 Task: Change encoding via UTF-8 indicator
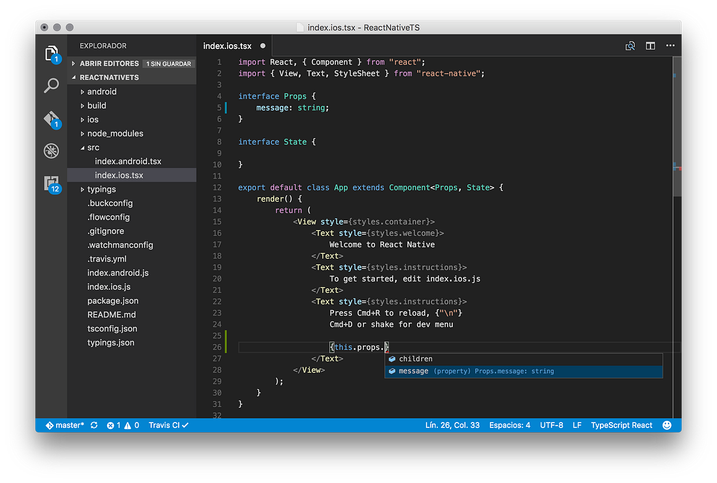tap(551, 425)
